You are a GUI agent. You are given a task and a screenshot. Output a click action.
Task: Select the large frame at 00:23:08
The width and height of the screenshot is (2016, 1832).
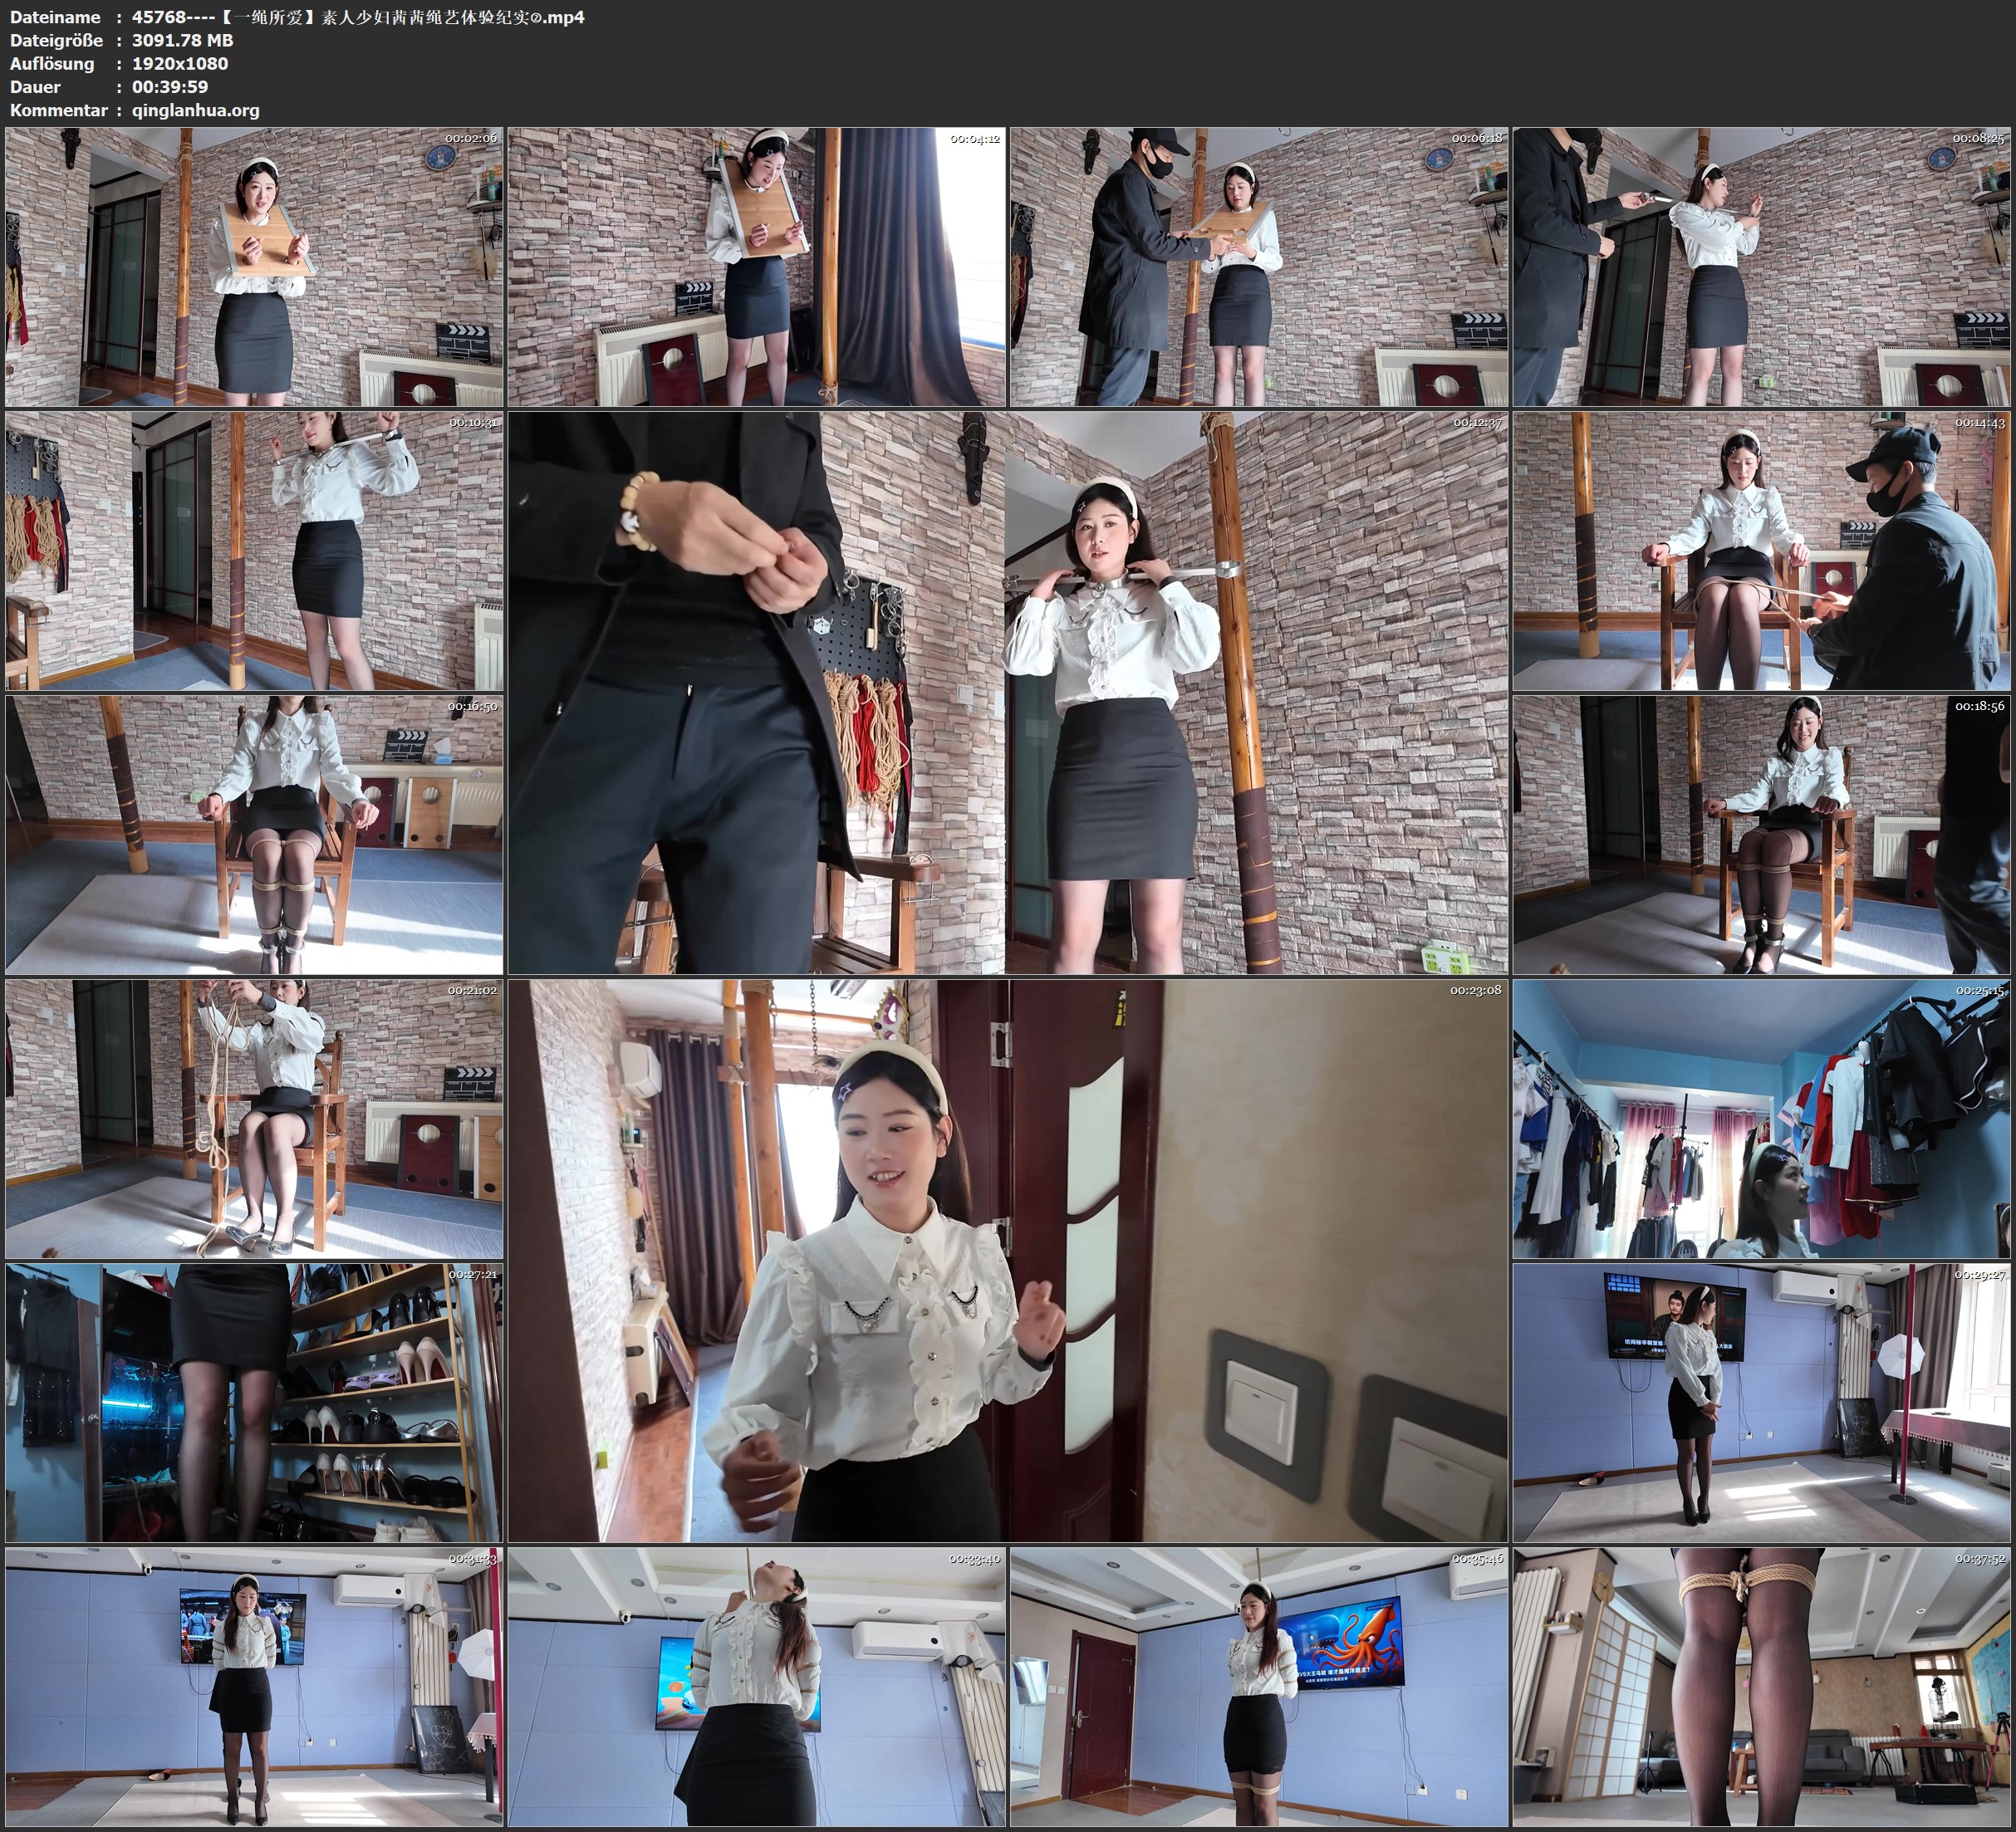point(1007,1260)
